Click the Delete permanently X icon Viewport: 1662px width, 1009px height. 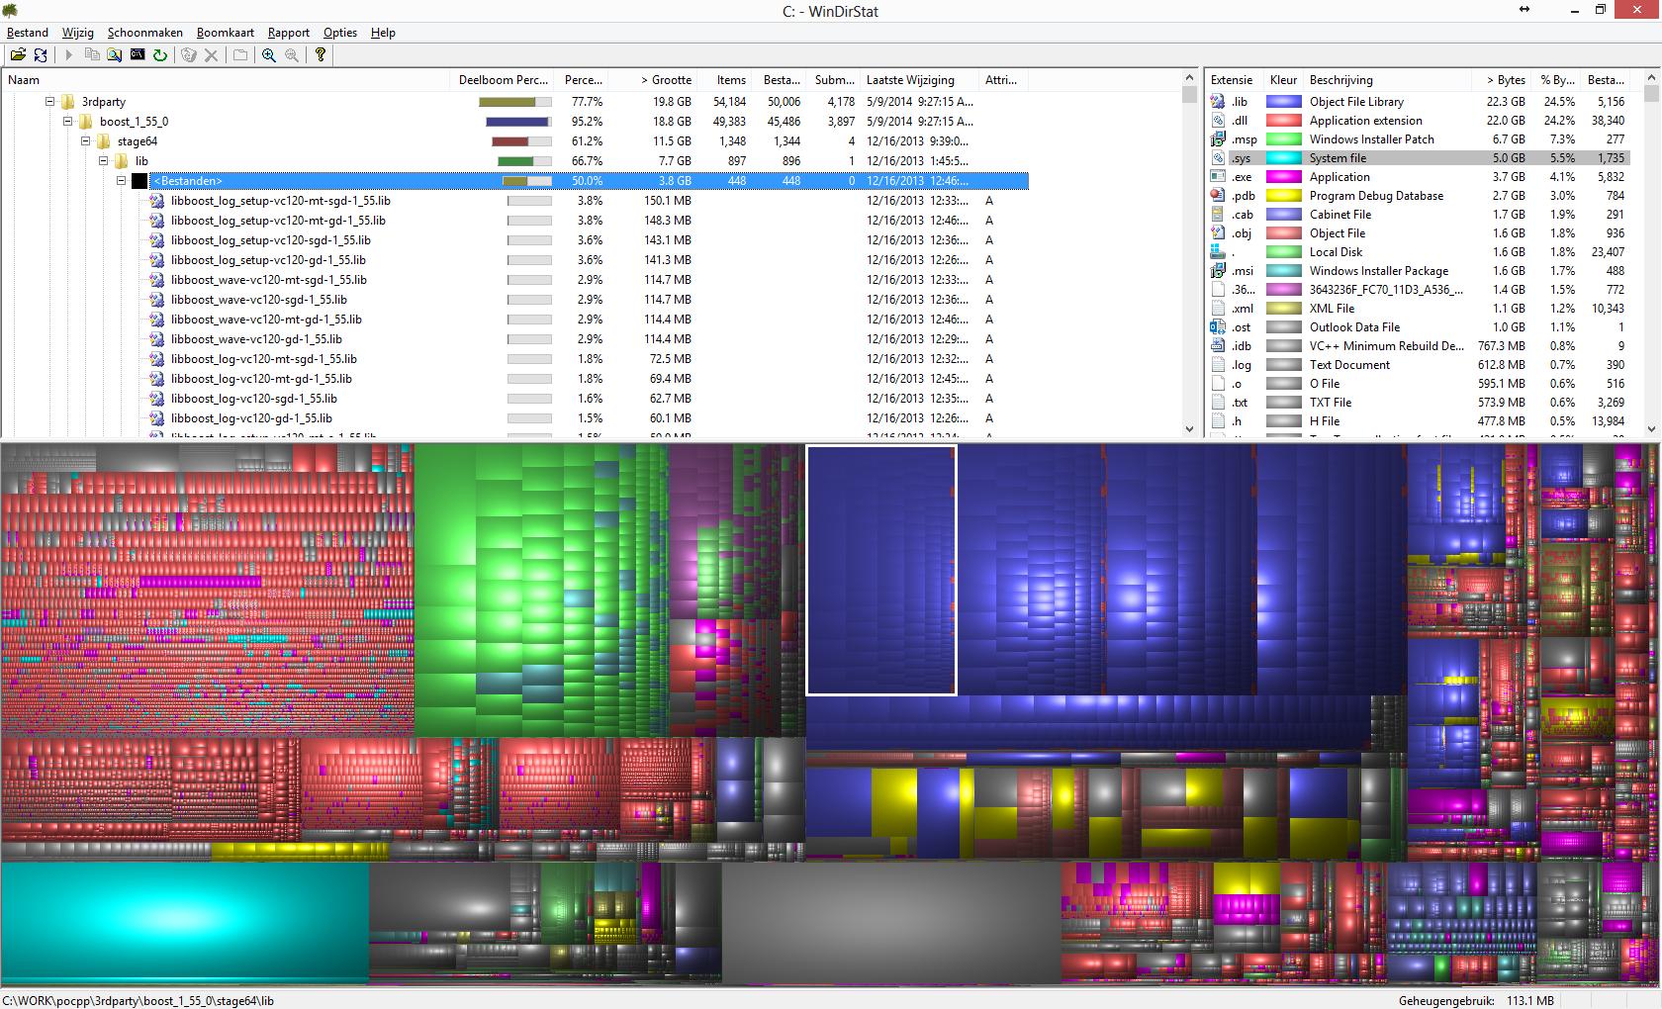[211, 55]
